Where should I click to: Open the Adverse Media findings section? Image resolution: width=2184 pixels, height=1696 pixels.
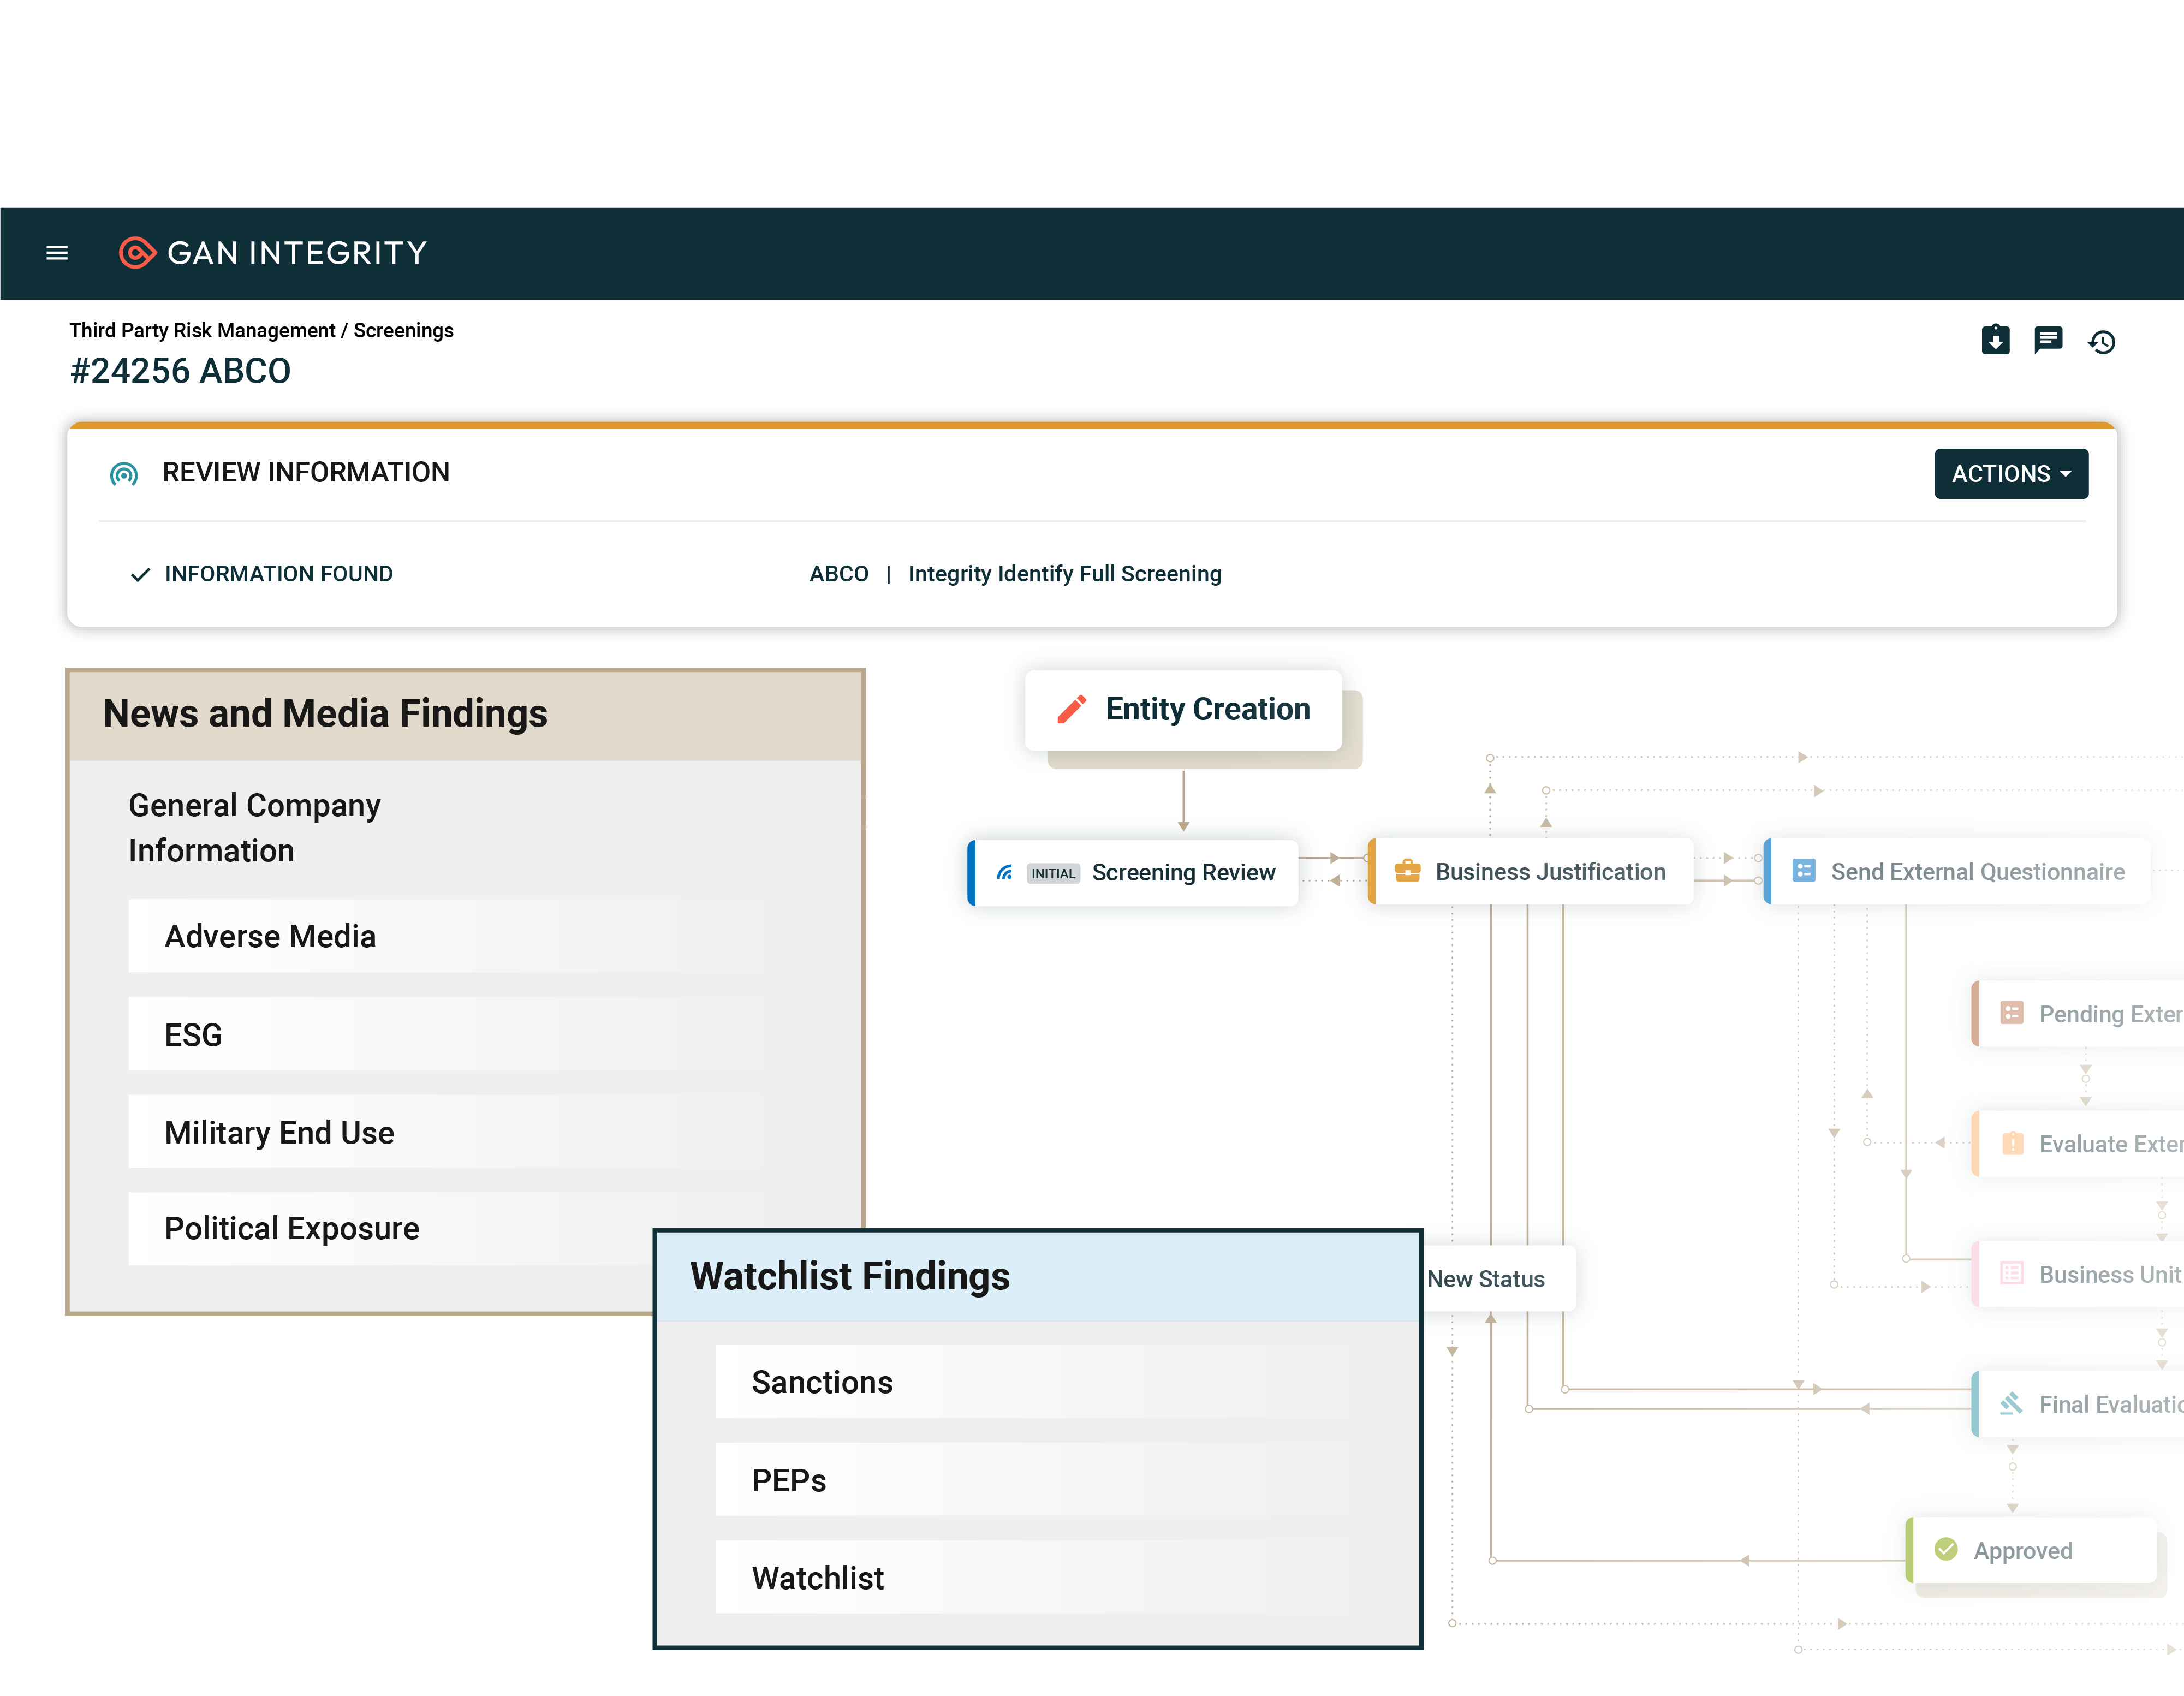pos(270,936)
